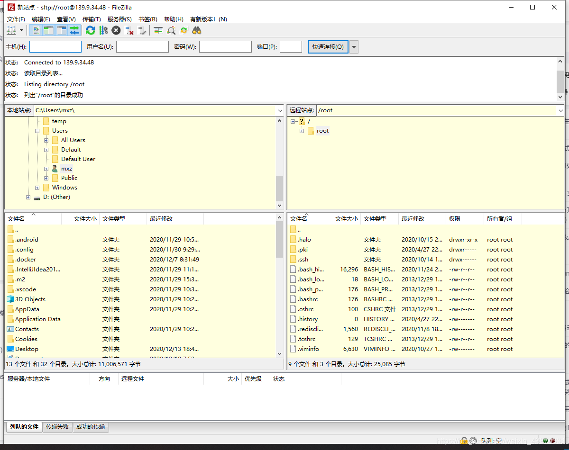Collapse the remote / root node
Viewport: 569px width, 450px height.
pos(293,121)
